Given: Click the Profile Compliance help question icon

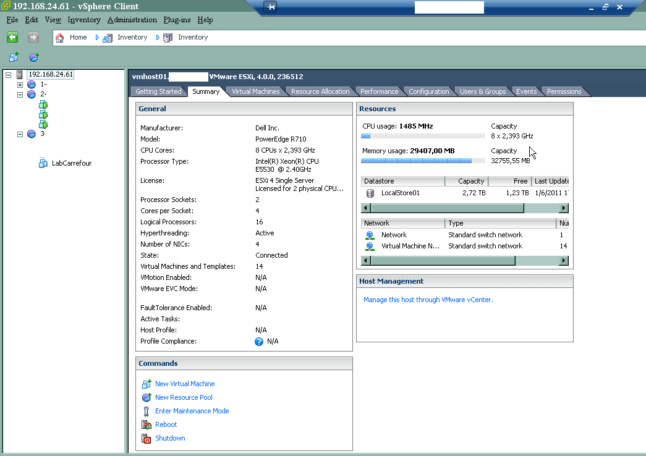Looking at the screenshot, I should click(259, 342).
